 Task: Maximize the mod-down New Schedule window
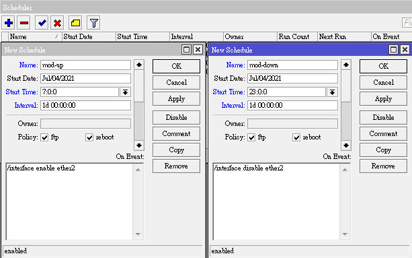393,49
